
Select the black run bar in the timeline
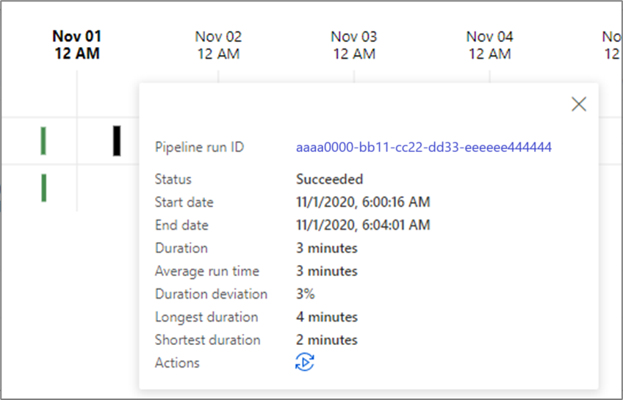[117, 140]
